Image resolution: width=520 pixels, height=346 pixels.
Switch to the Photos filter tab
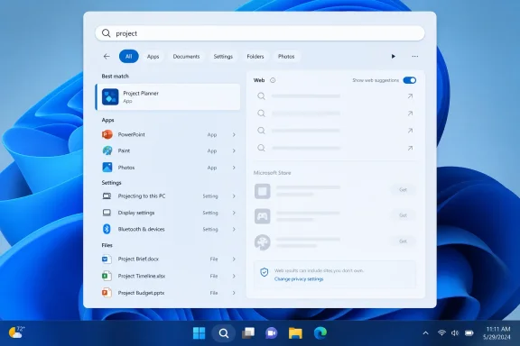pyautogui.click(x=286, y=56)
